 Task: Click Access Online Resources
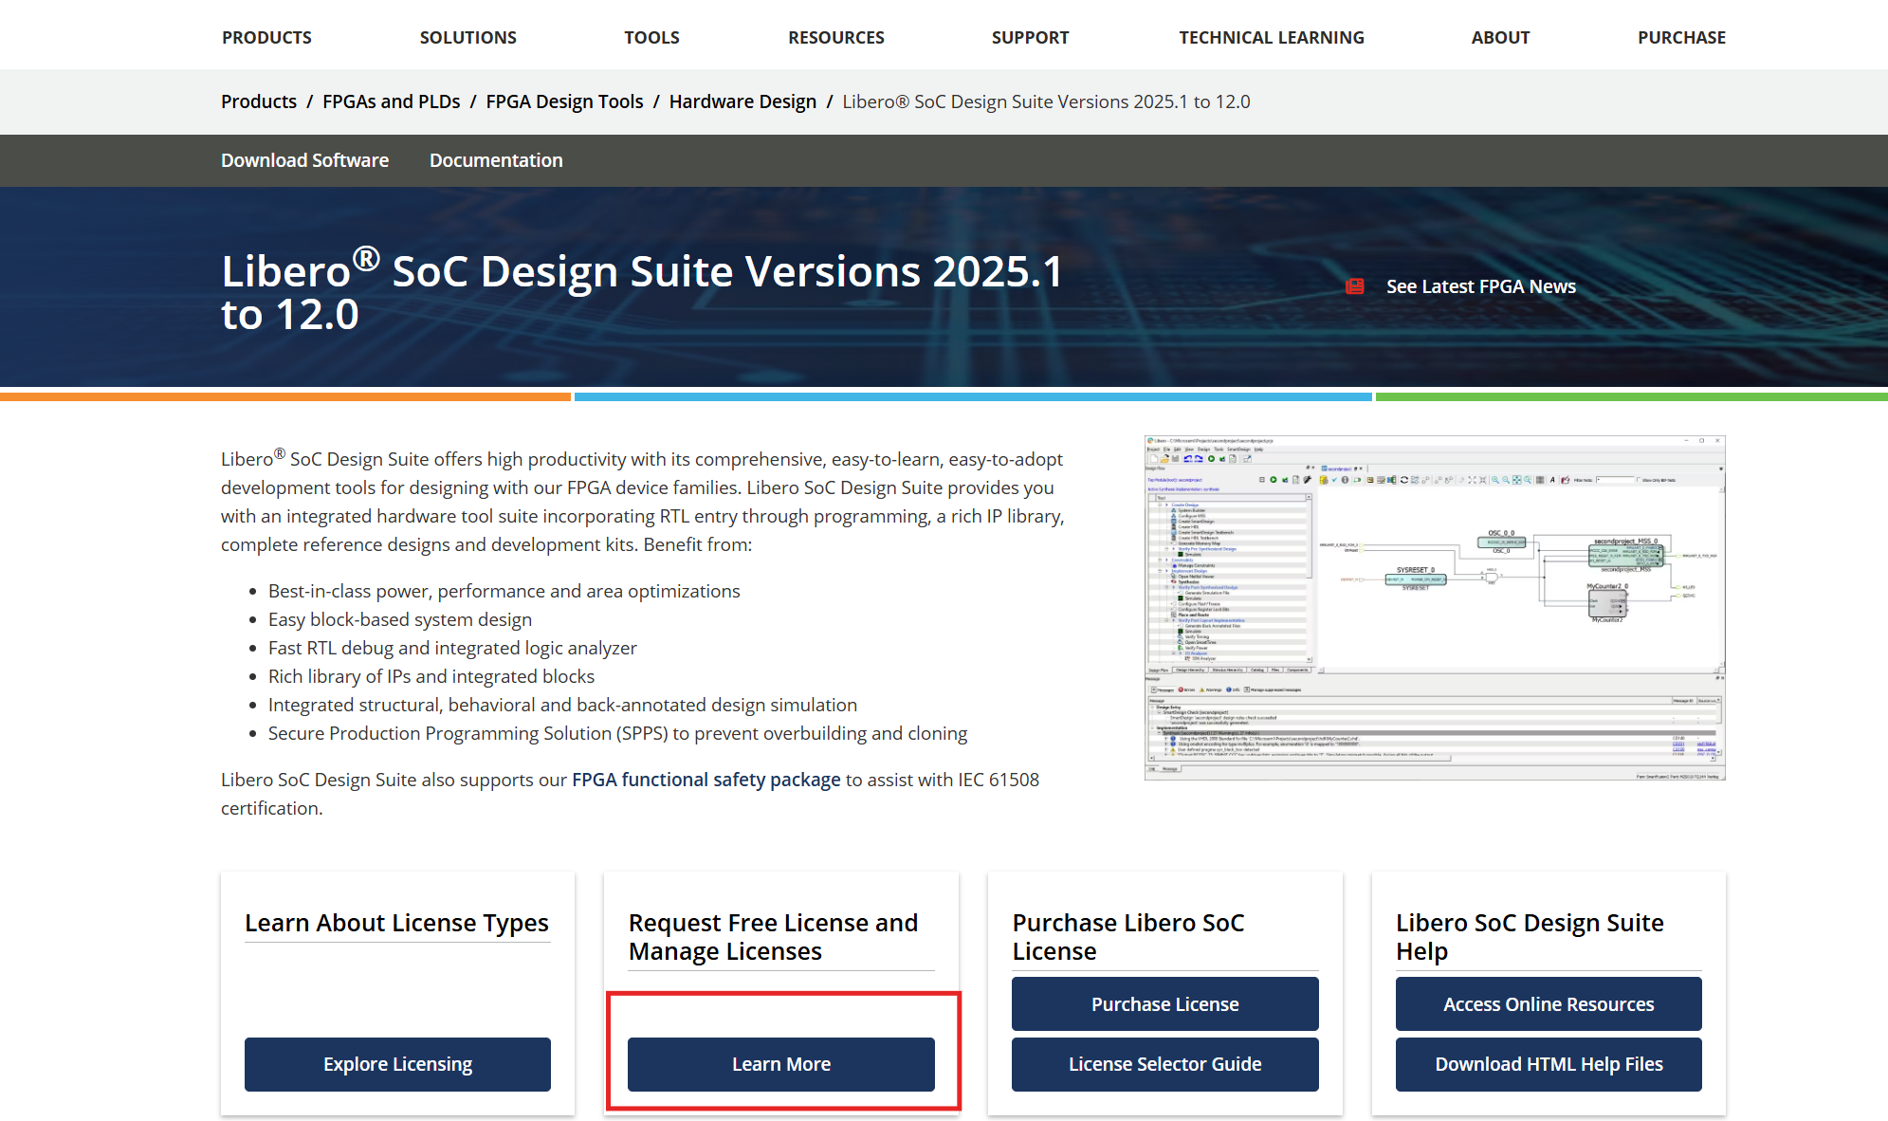(1548, 1003)
